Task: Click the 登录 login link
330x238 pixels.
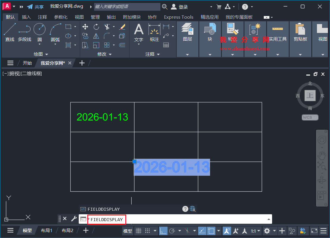Action: pos(183,7)
